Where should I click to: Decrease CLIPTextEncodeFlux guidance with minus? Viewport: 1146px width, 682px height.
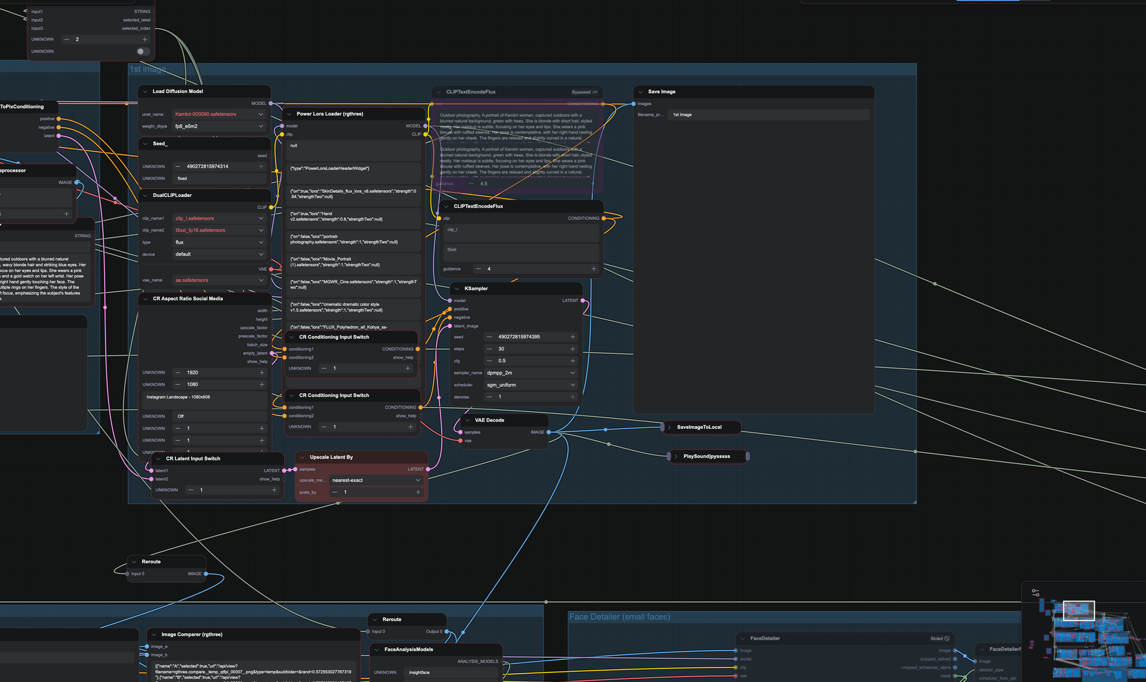pyautogui.click(x=479, y=269)
